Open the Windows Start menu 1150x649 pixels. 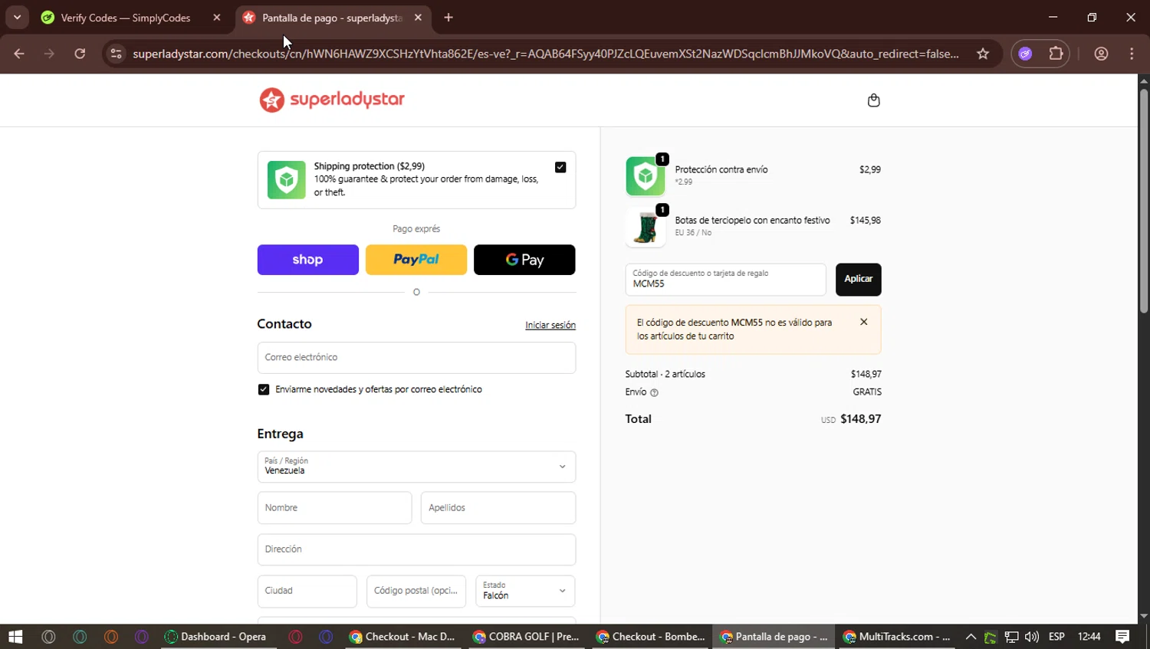tap(15, 637)
